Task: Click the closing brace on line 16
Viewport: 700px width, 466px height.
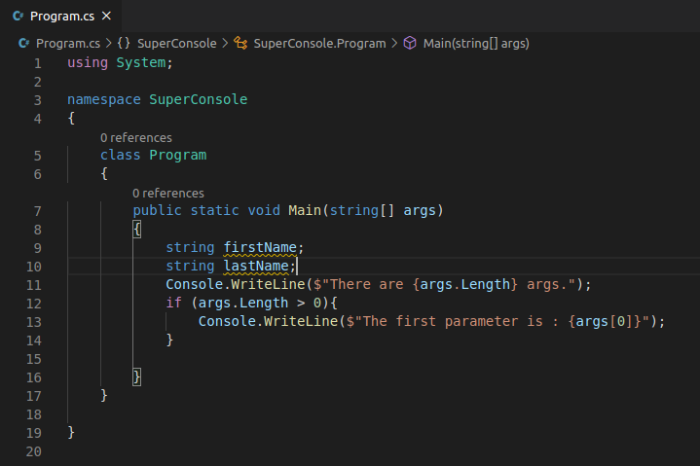Action: coord(137,377)
